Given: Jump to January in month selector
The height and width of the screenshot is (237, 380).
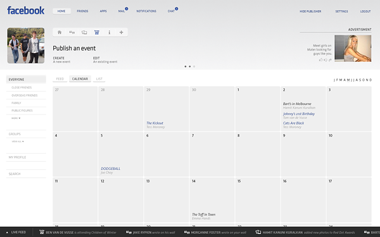Looking at the screenshot, I should 334,80.
